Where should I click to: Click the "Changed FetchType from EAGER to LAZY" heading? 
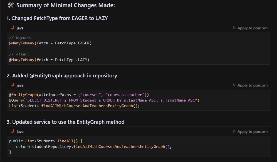click(x=57, y=18)
